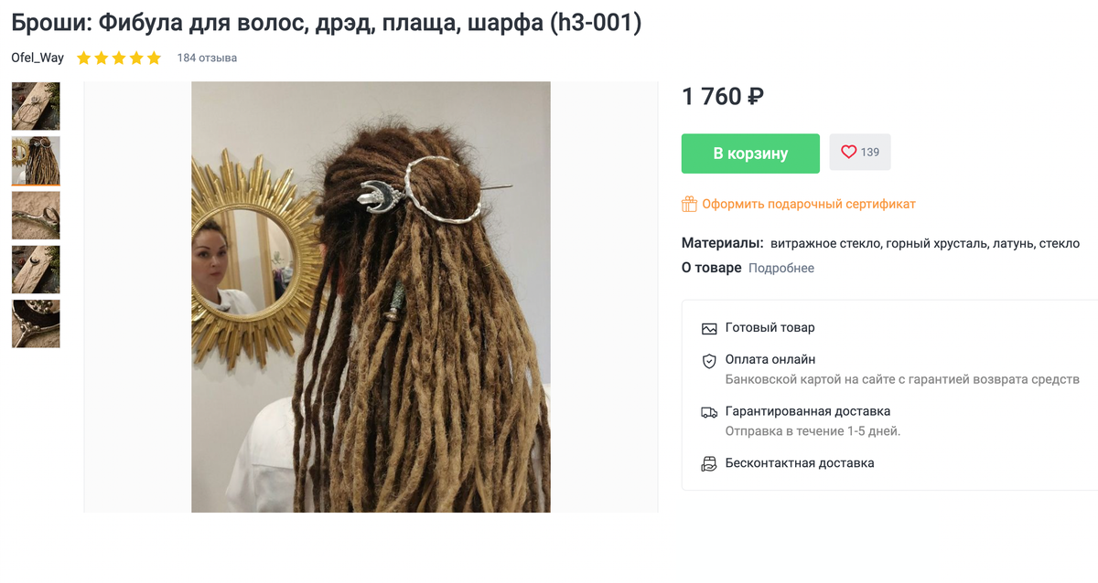Select the fifth product thumbnail

pyautogui.click(x=36, y=323)
